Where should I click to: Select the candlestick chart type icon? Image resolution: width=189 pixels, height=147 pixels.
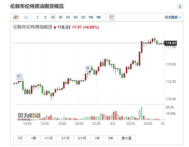16,17
